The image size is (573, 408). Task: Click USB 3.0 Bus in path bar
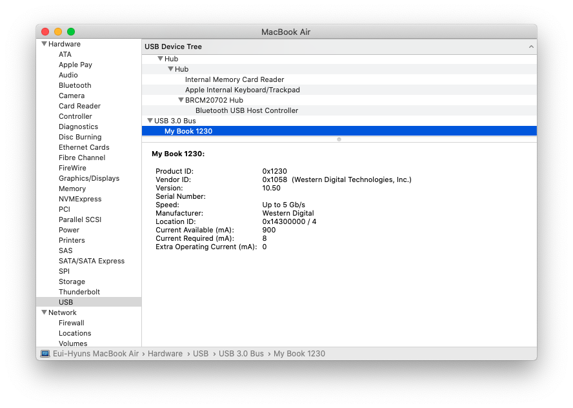241,354
